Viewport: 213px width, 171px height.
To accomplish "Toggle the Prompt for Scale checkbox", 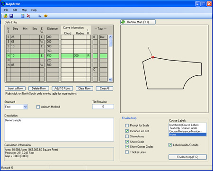I will pos(127,126).
